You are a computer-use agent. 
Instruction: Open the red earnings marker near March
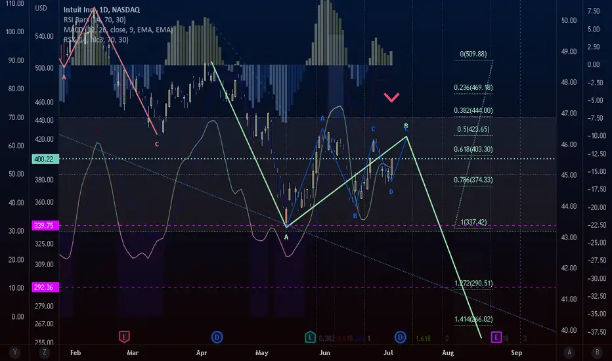[x=124, y=337]
